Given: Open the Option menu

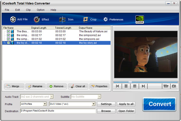Looking at the screenshot, I should tap(41, 10).
